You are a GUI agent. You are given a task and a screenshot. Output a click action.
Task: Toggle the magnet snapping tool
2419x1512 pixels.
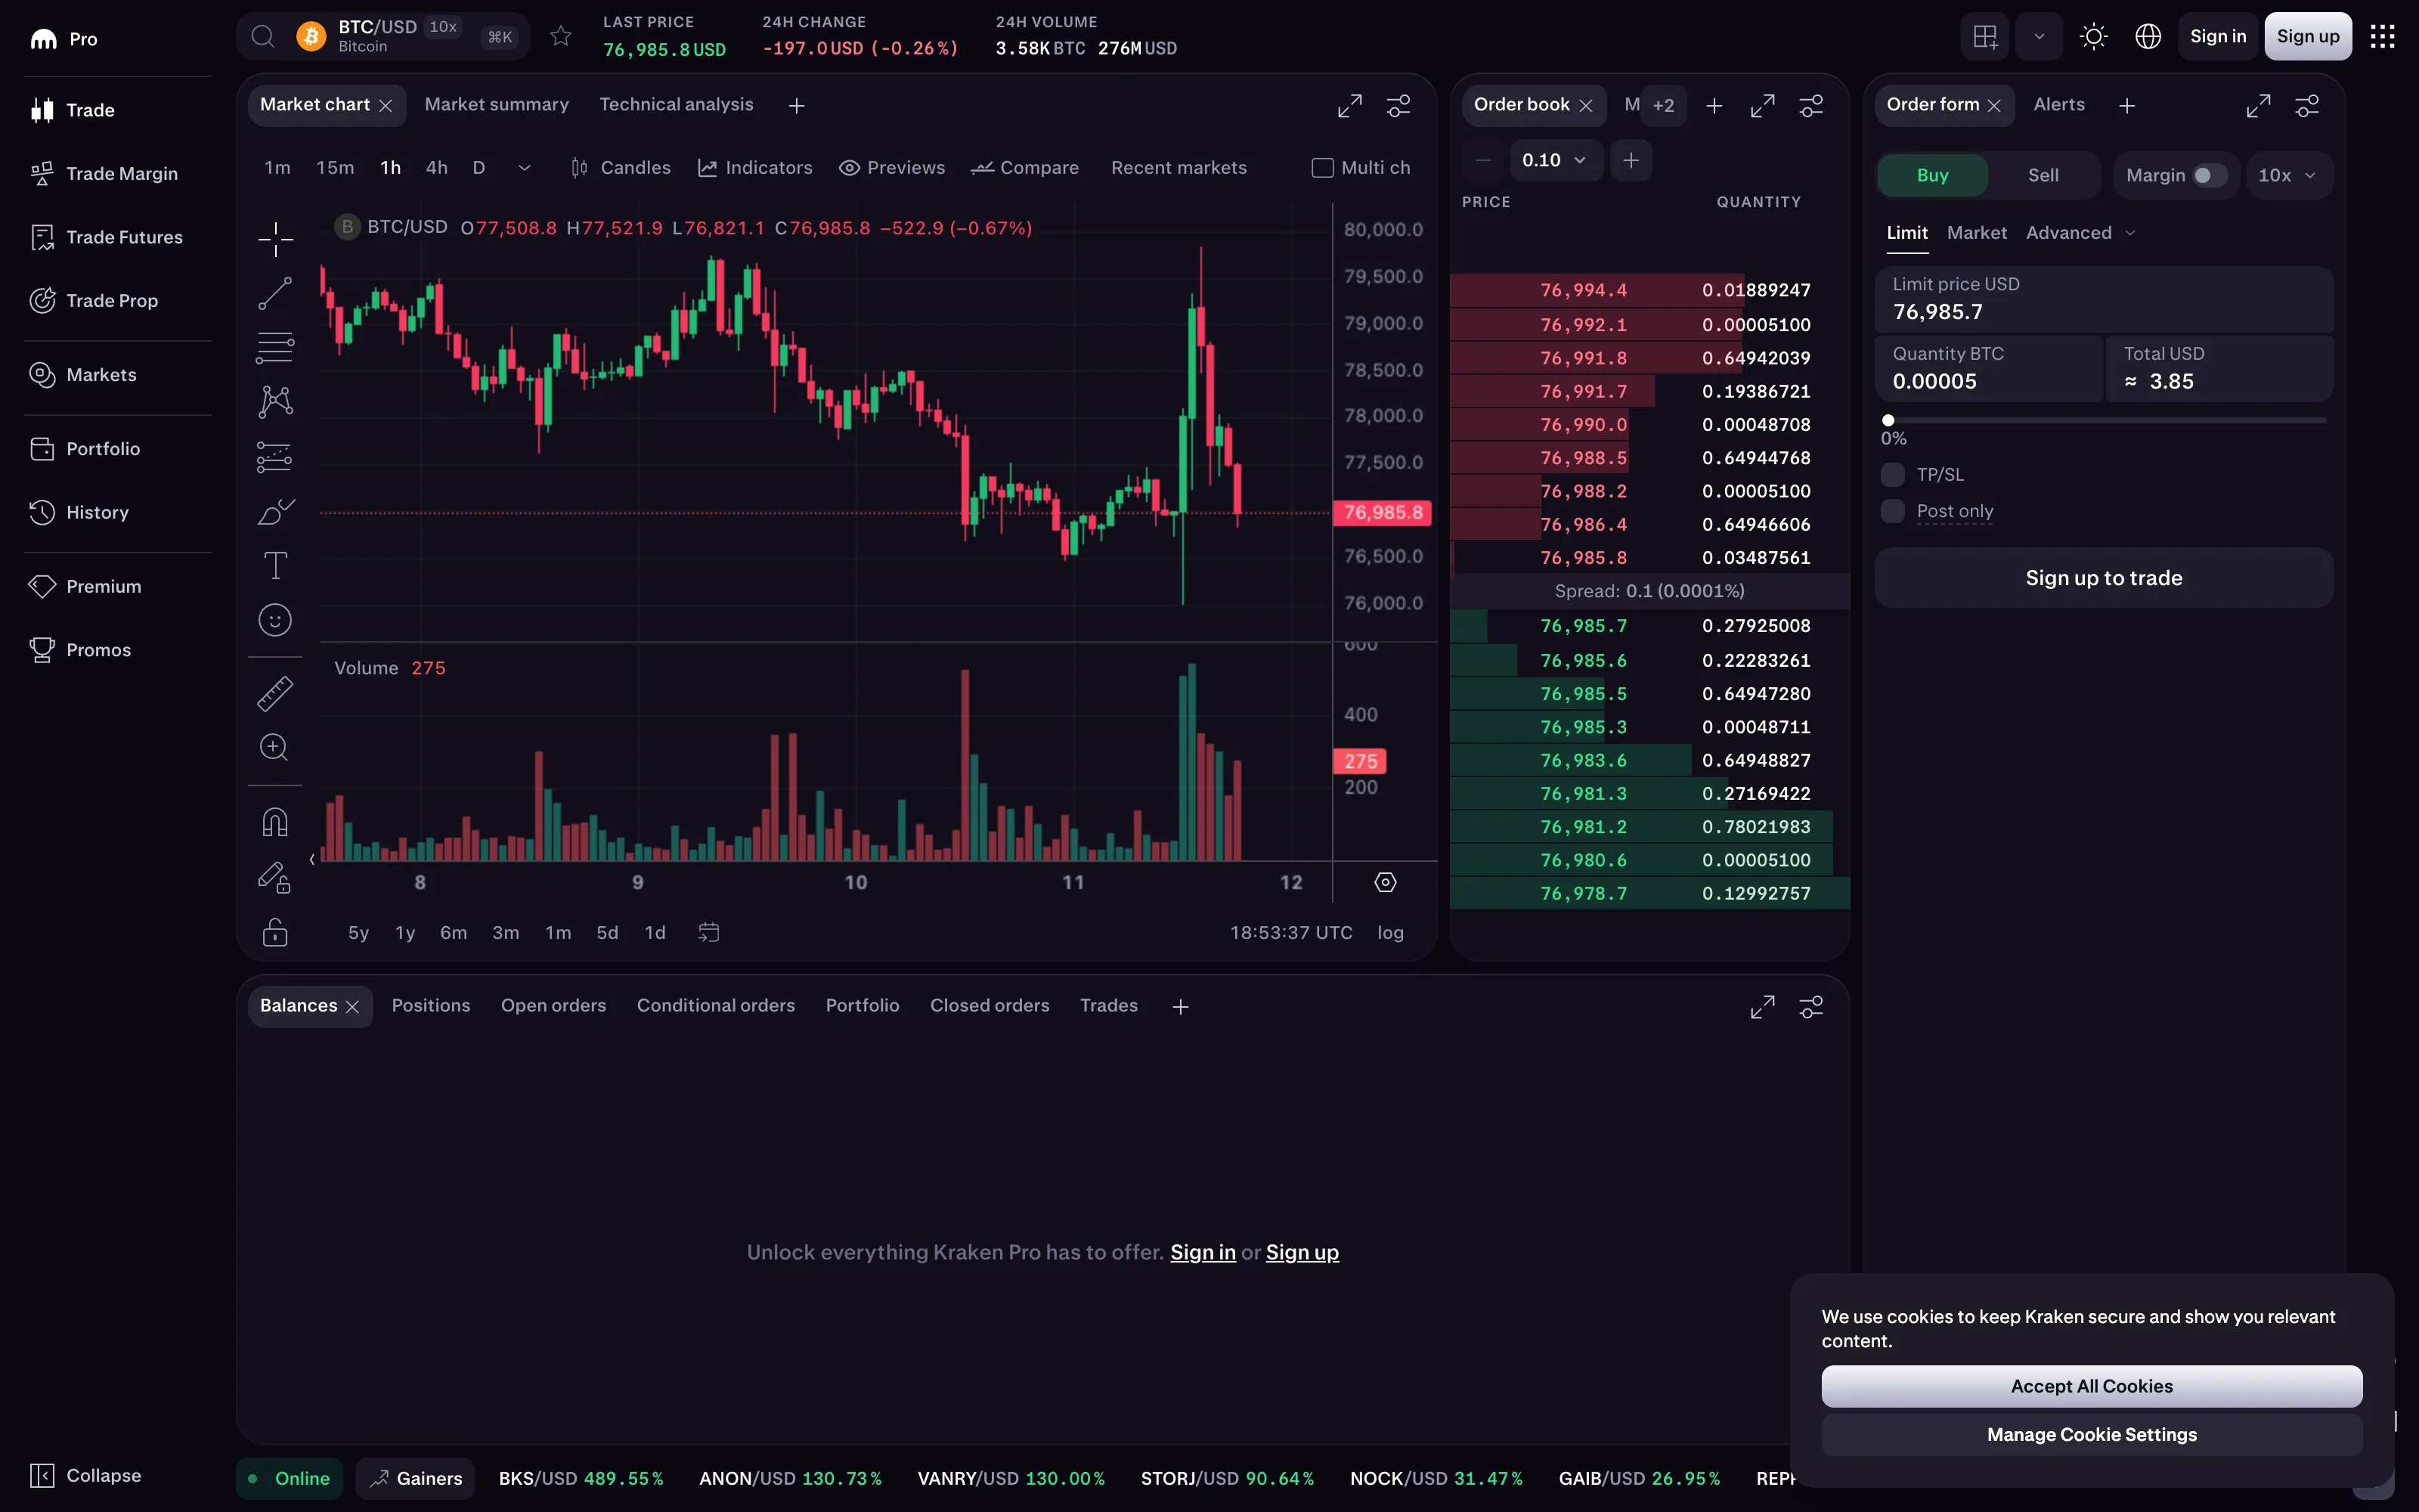[x=275, y=822]
